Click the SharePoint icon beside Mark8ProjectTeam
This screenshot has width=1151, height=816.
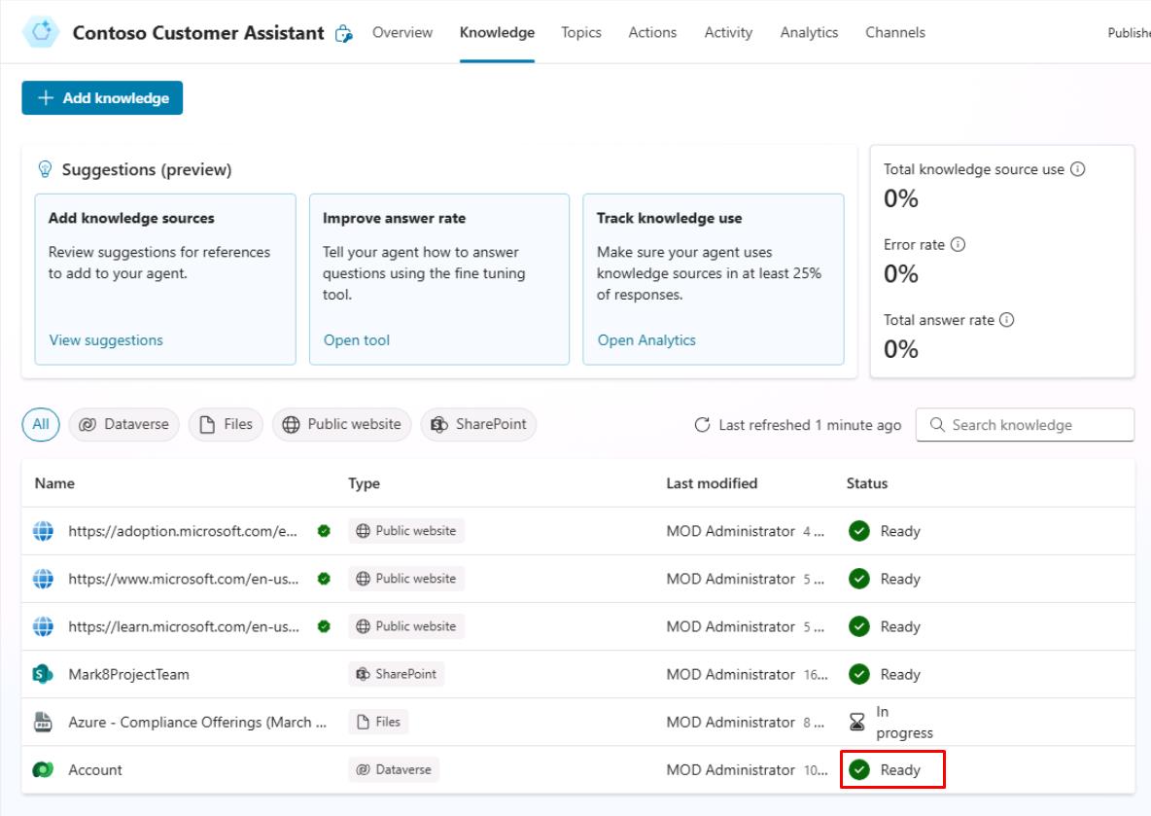click(x=44, y=673)
